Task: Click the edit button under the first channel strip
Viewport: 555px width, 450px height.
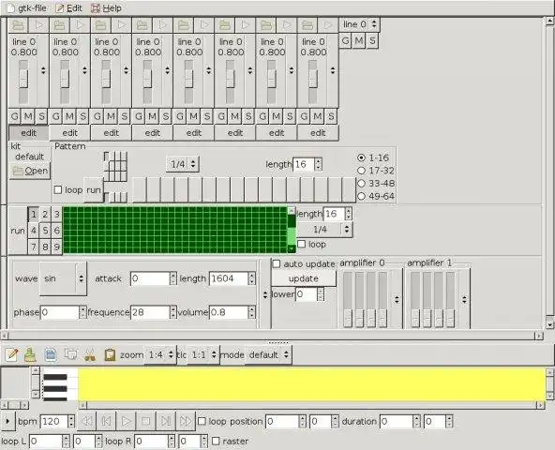Action: (29, 133)
